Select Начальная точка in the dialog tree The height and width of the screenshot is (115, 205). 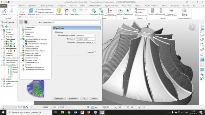pyautogui.click(x=31, y=58)
